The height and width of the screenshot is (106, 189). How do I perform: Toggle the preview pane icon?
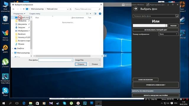95,14
